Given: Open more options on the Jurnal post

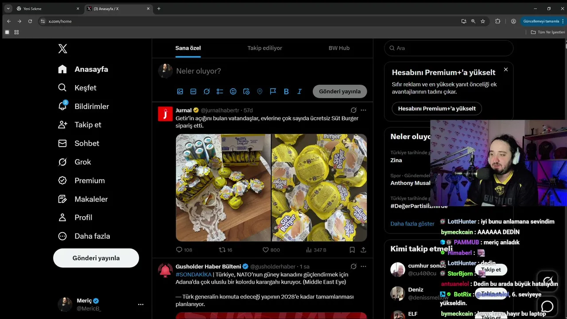Looking at the screenshot, I should 363,110.
